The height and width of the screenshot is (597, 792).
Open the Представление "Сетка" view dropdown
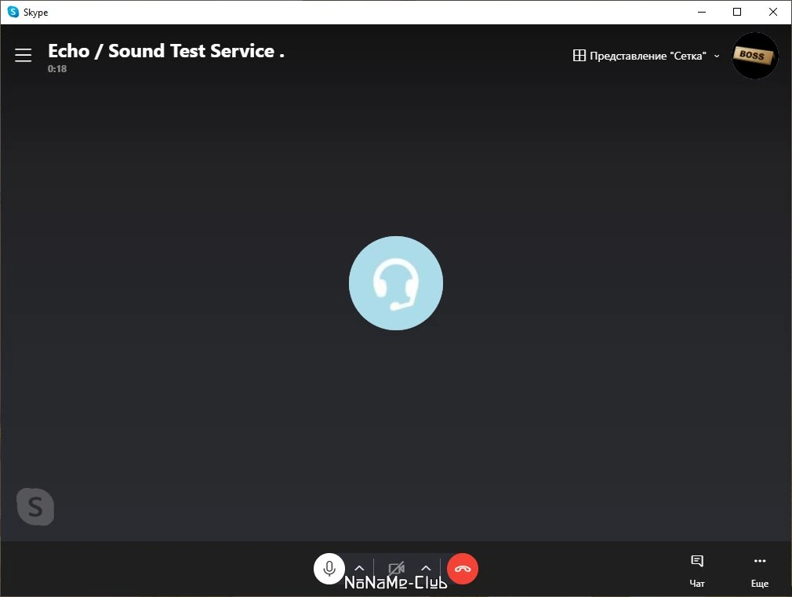point(646,56)
